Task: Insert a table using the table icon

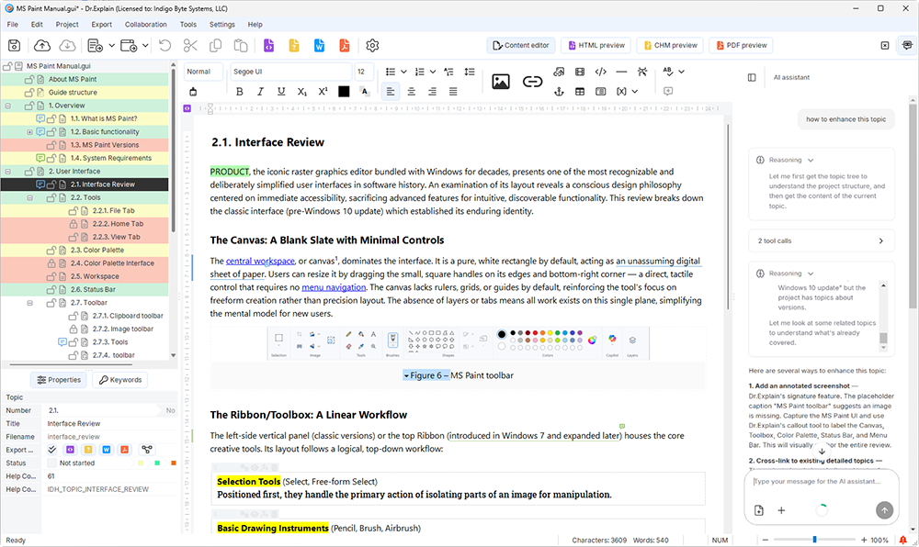Action: click(580, 91)
